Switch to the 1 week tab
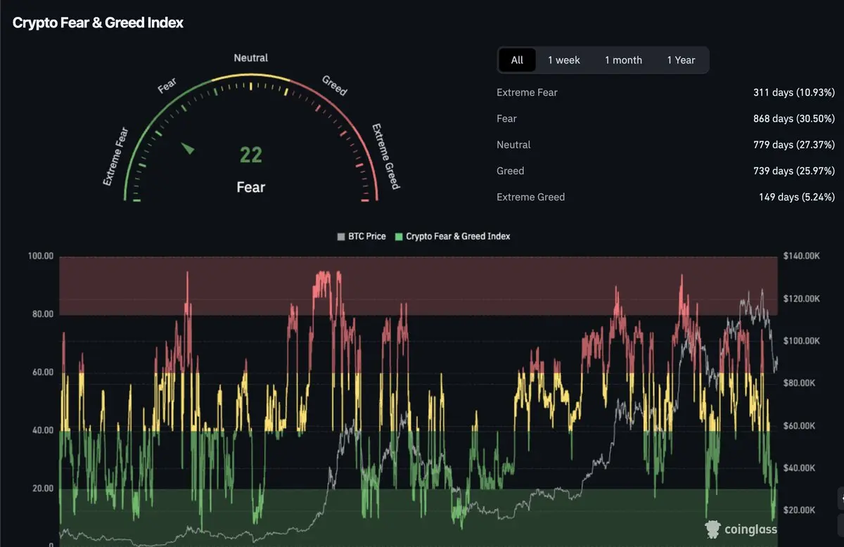Viewport: 844px width, 547px height. click(x=564, y=60)
